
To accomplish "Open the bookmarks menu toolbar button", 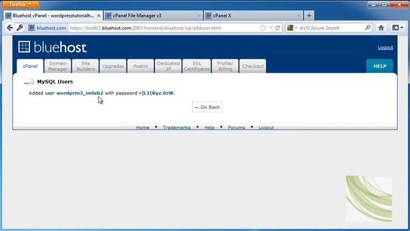I will (x=397, y=28).
